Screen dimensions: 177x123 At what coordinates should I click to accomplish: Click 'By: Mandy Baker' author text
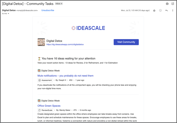63,110
